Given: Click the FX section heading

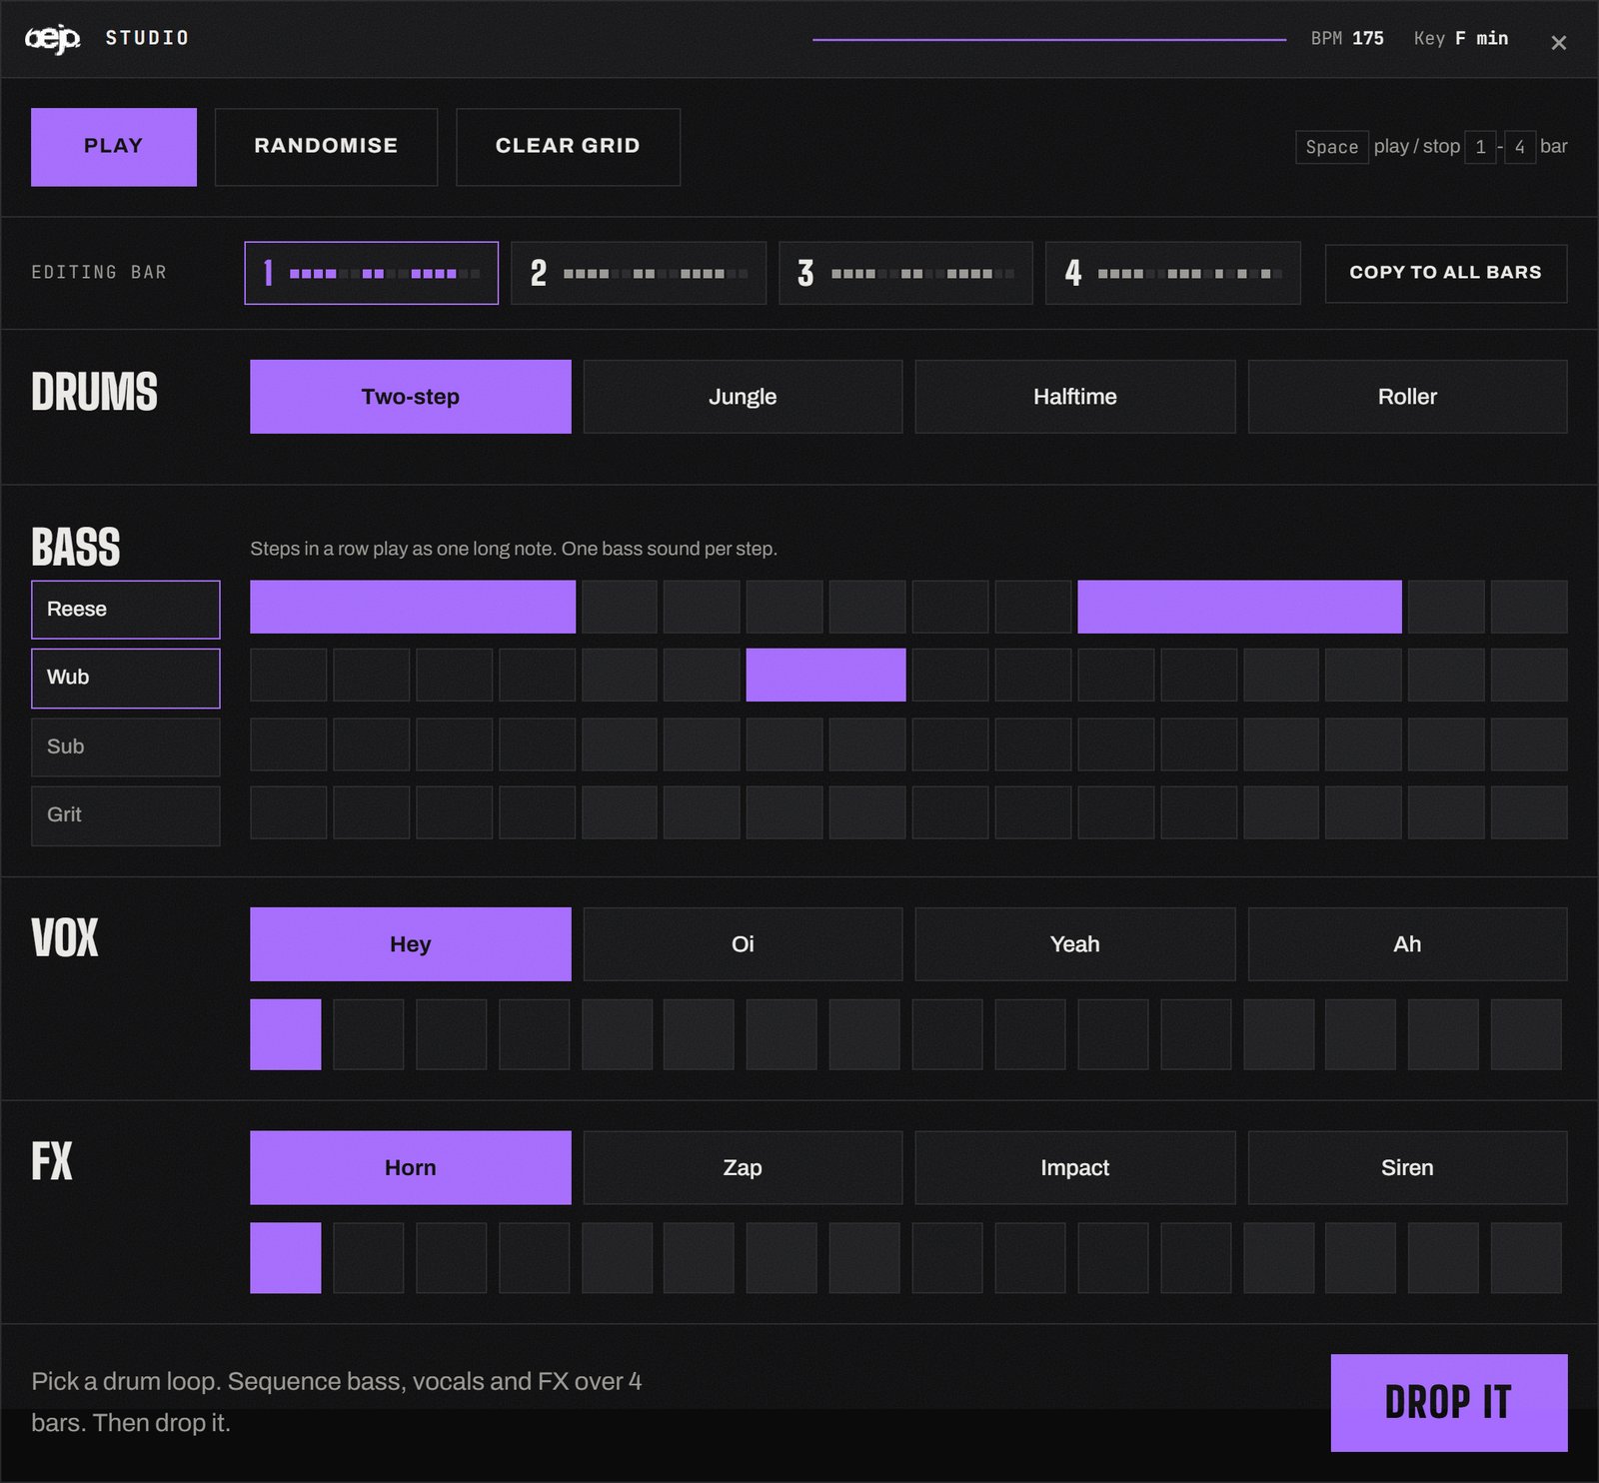Looking at the screenshot, I should (x=52, y=1162).
